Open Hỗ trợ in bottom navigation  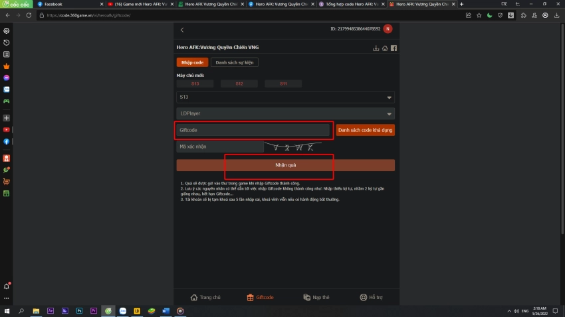tap(371, 297)
